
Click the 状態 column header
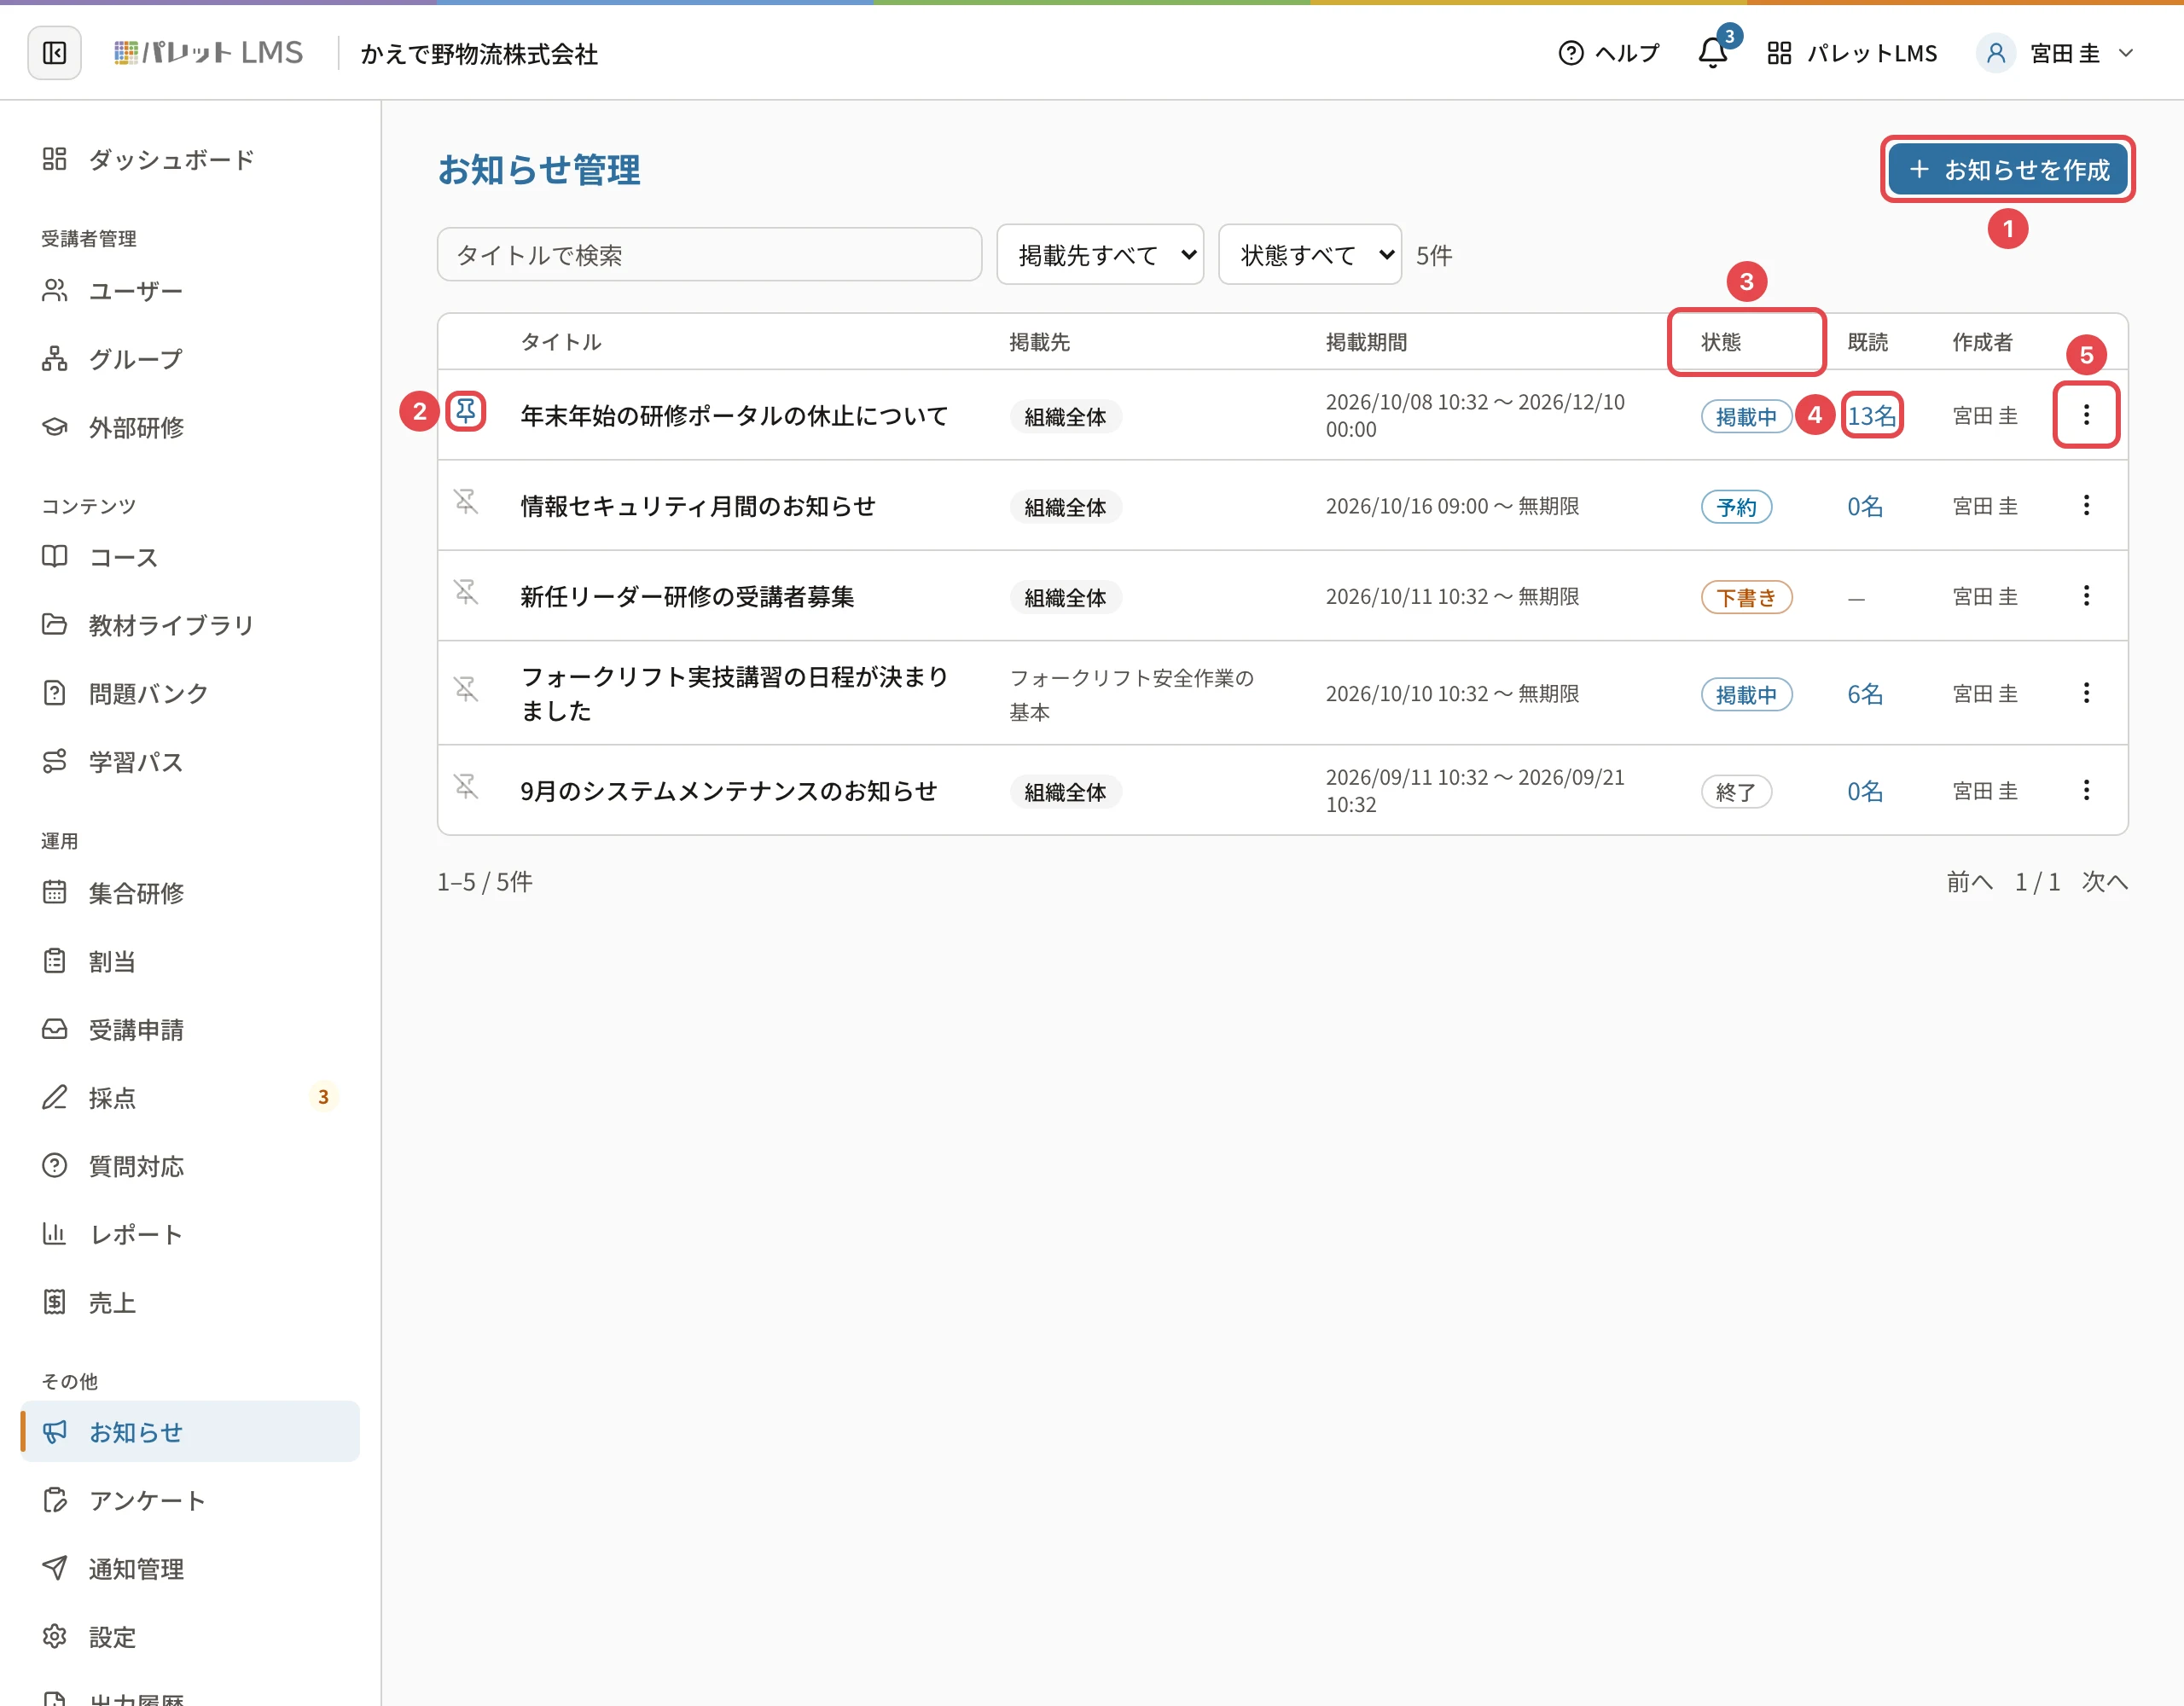click(x=1721, y=342)
